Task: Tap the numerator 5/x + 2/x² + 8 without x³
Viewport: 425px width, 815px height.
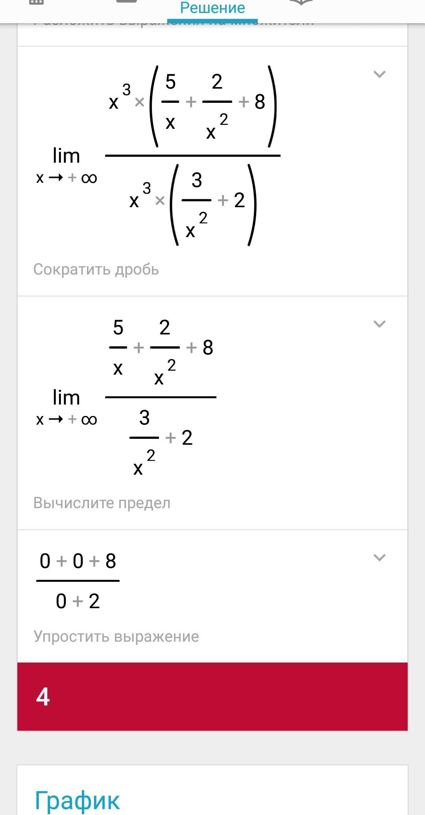Action: (161, 351)
